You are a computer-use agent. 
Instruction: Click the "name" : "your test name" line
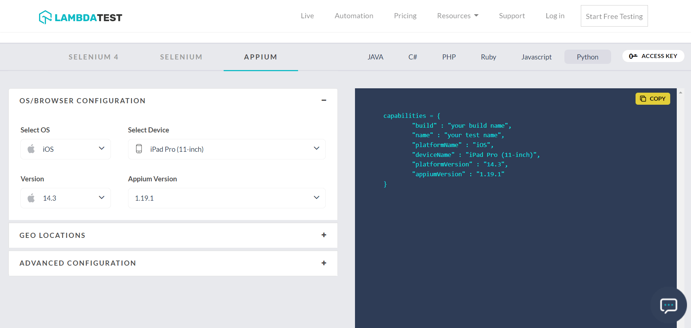pos(458,135)
